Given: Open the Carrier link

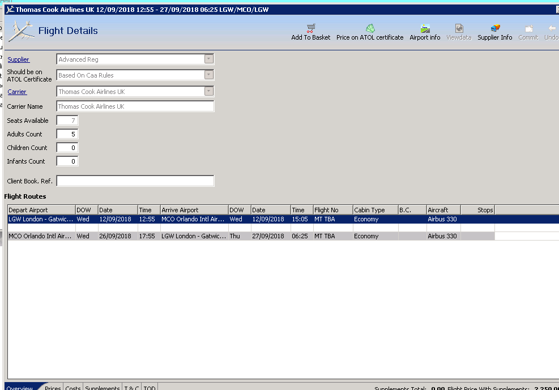Looking at the screenshot, I should click(x=17, y=92).
